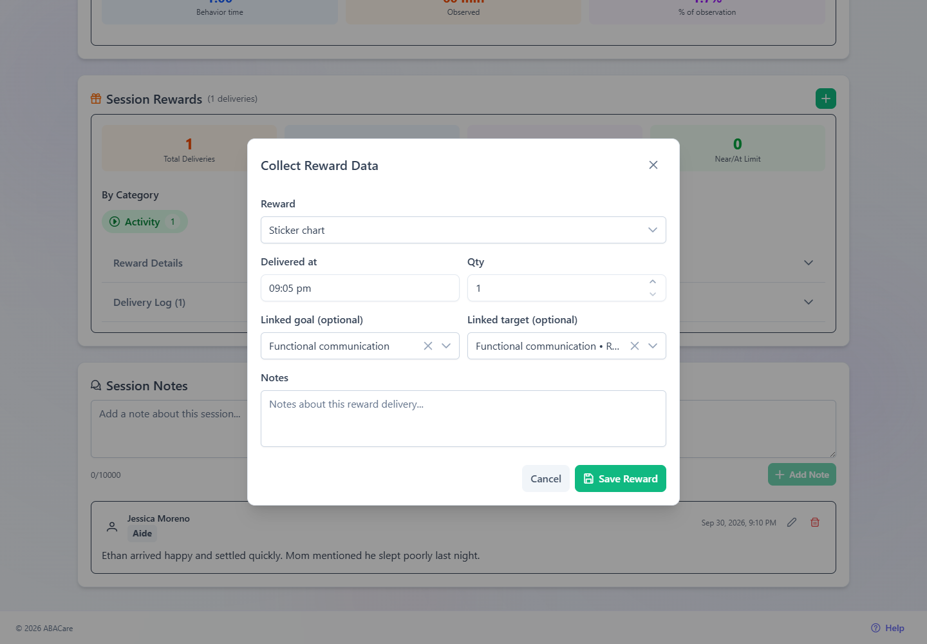Close the Collect Reward Data dialog
This screenshot has height=644, width=927.
coord(653,165)
